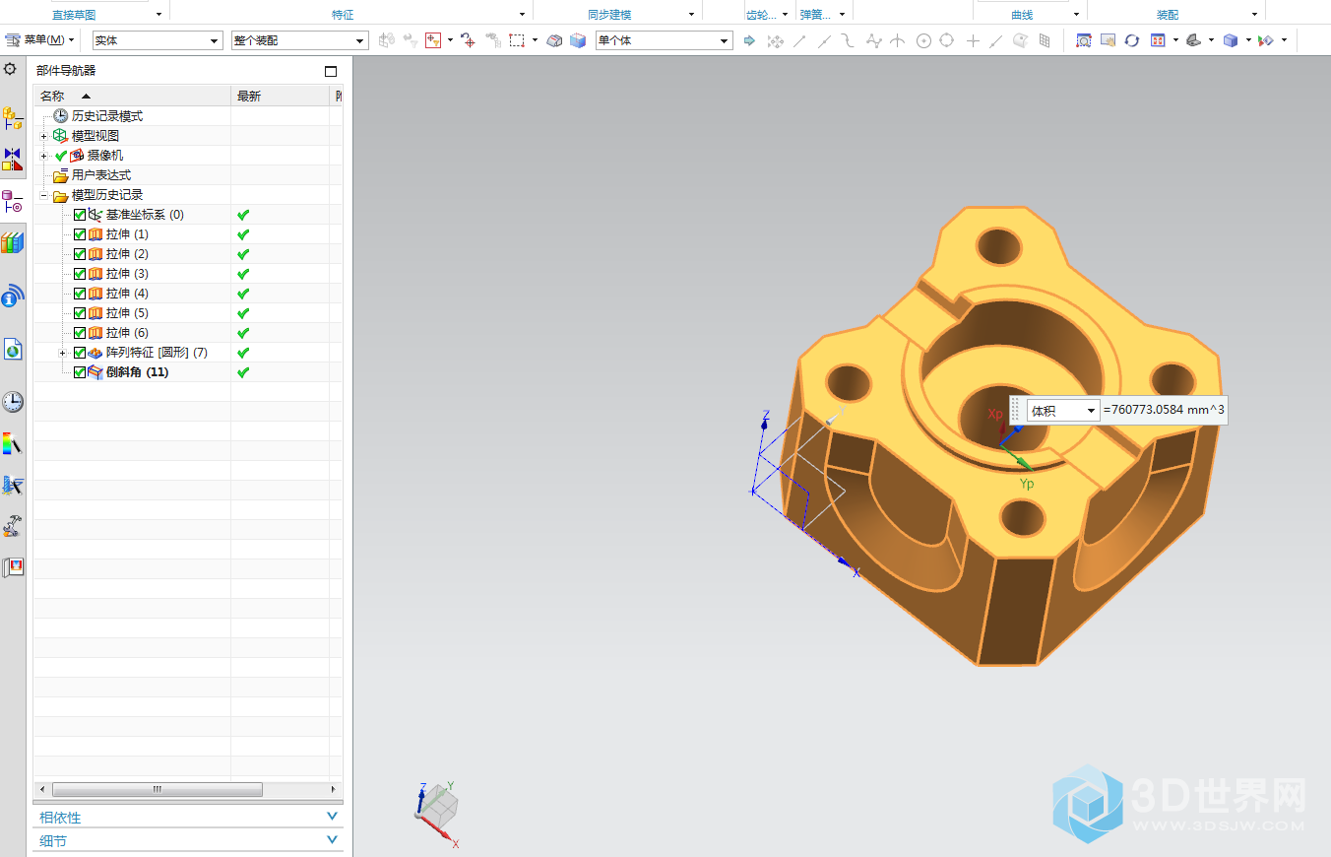Click the rectangle selection marquee icon
The width and height of the screenshot is (1331, 857).
517,40
